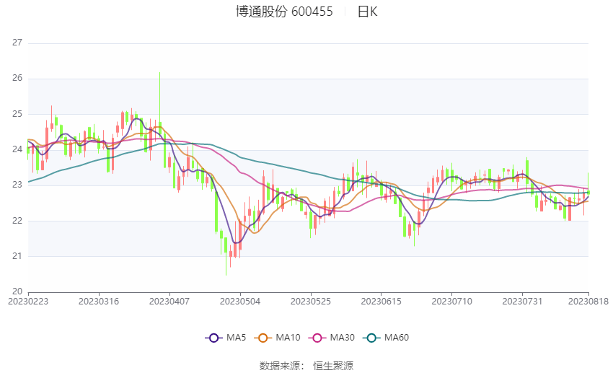The width and height of the screenshot is (613, 373).
Task: Click the MA5 purple legend circle marker
Action: pos(213,337)
